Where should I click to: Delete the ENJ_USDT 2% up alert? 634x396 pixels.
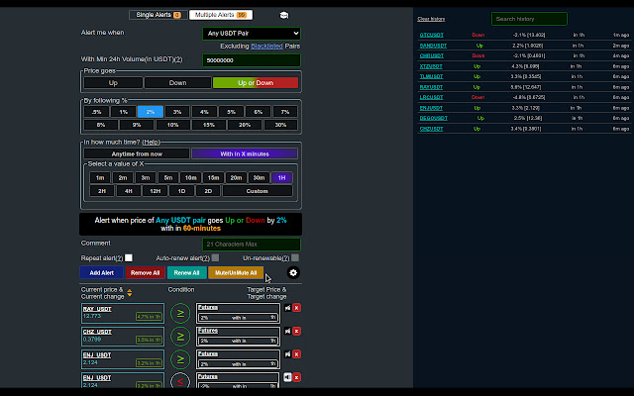point(296,354)
